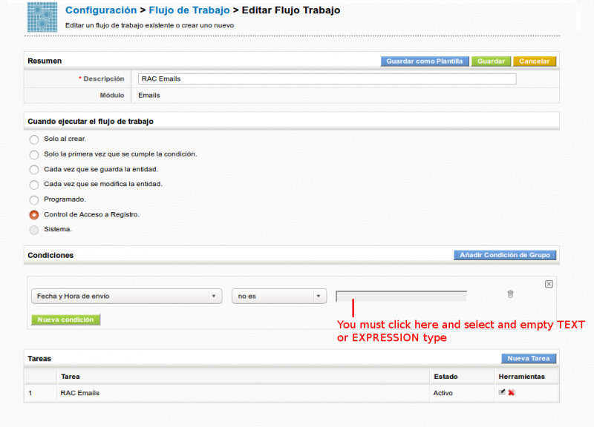Choose 'Cada vez que se guarda la entidad'
594x427 pixels.
[34, 170]
